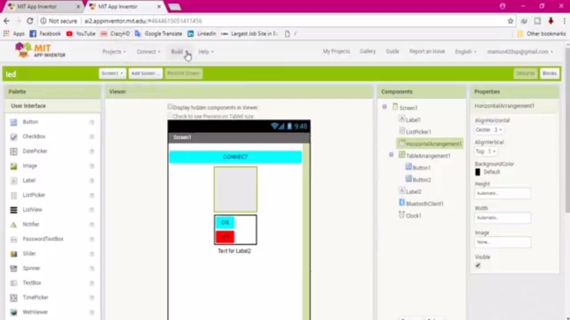Select the DatePicker palette icon
The width and height of the screenshot is (570, 320).
(x=14, y=152)
